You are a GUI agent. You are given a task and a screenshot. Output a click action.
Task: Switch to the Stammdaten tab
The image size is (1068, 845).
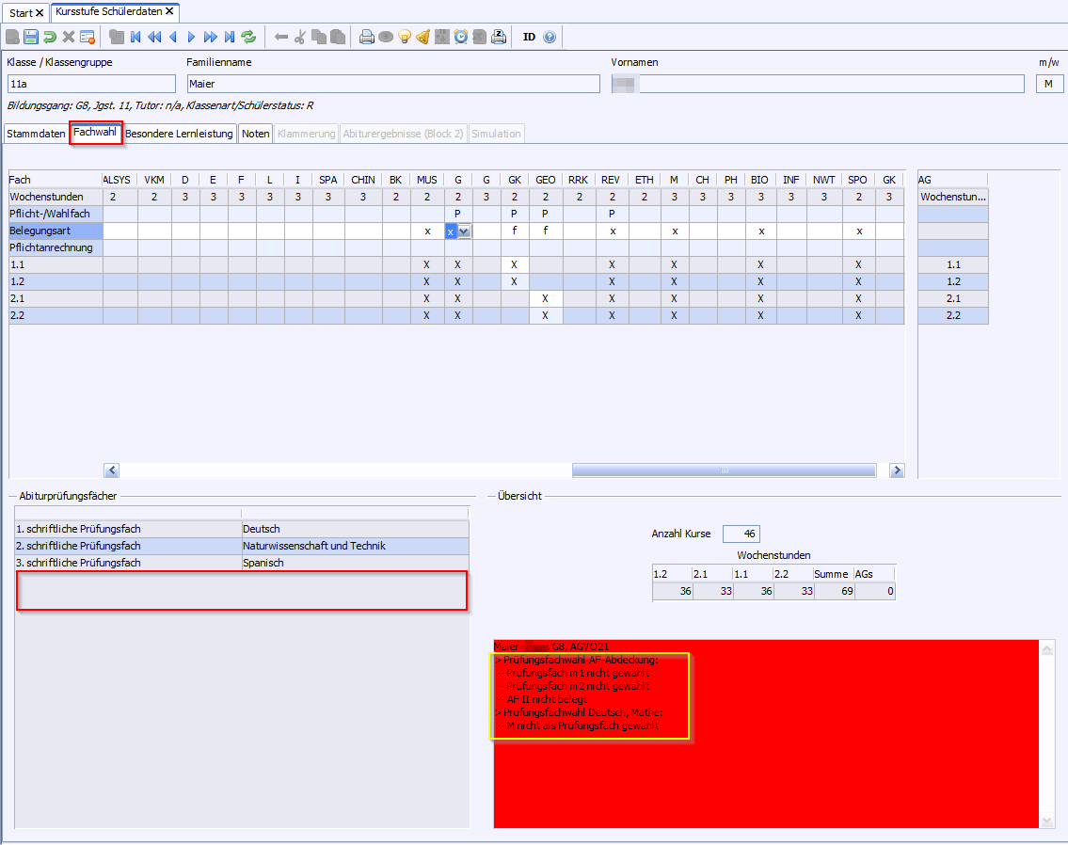pyautogui.click(x=37, y=134)
